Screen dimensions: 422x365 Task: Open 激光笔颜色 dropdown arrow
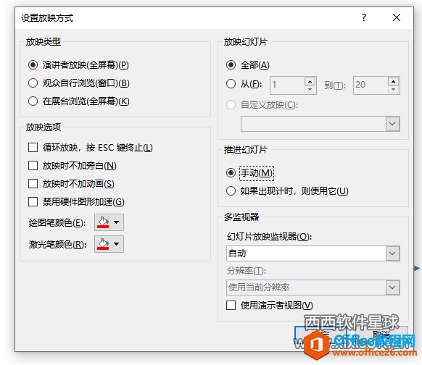click(117, 244)
